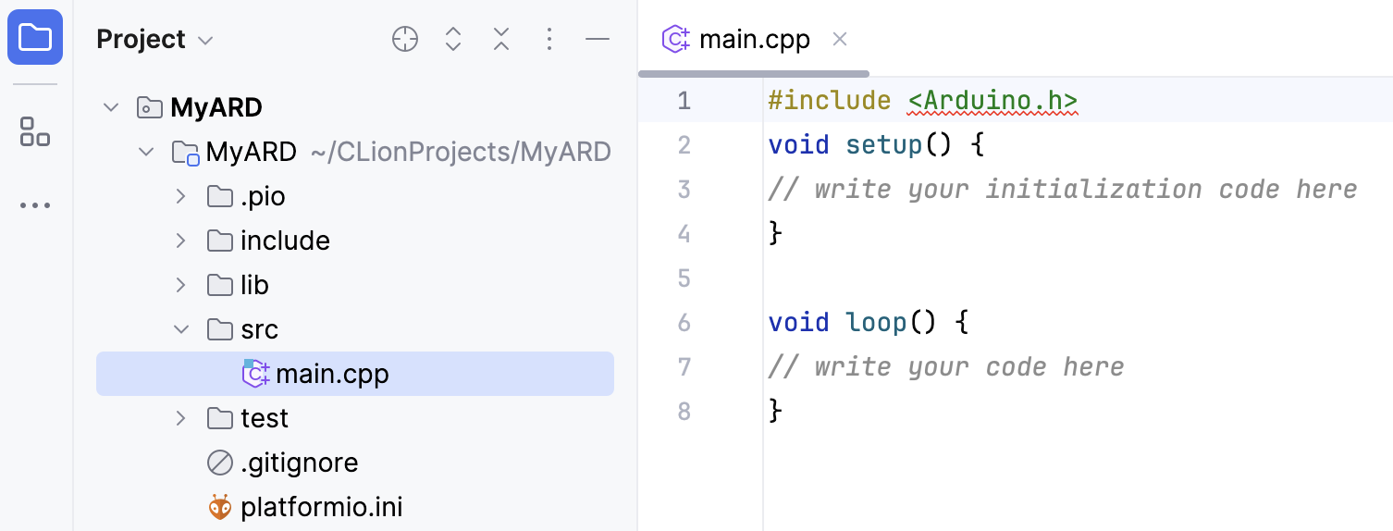Select the include folder label
The height and width of the screenshot is (531, 1393).
click(x=285, y=241)
